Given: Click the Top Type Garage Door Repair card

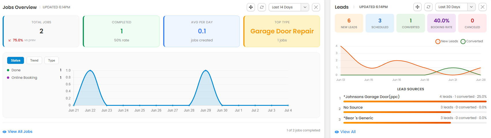Looking at the screenshot, I should (x=282, y=31).
